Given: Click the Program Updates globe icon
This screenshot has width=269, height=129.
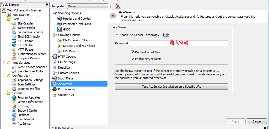Looking at the screenshot, I should (14, 97).
